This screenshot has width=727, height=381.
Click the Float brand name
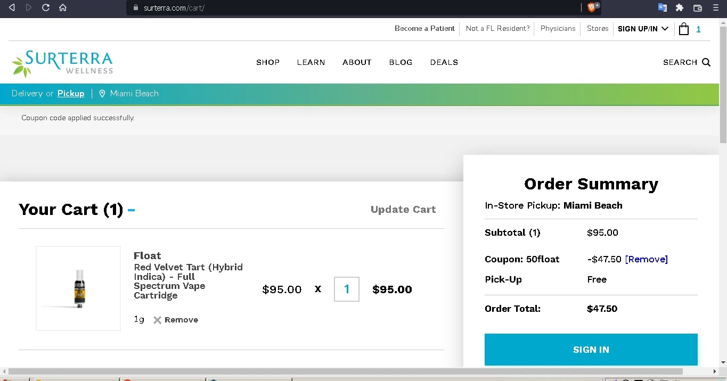click(147, 255)
